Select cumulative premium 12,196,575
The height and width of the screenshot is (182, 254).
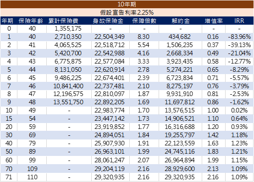(68, 94)
